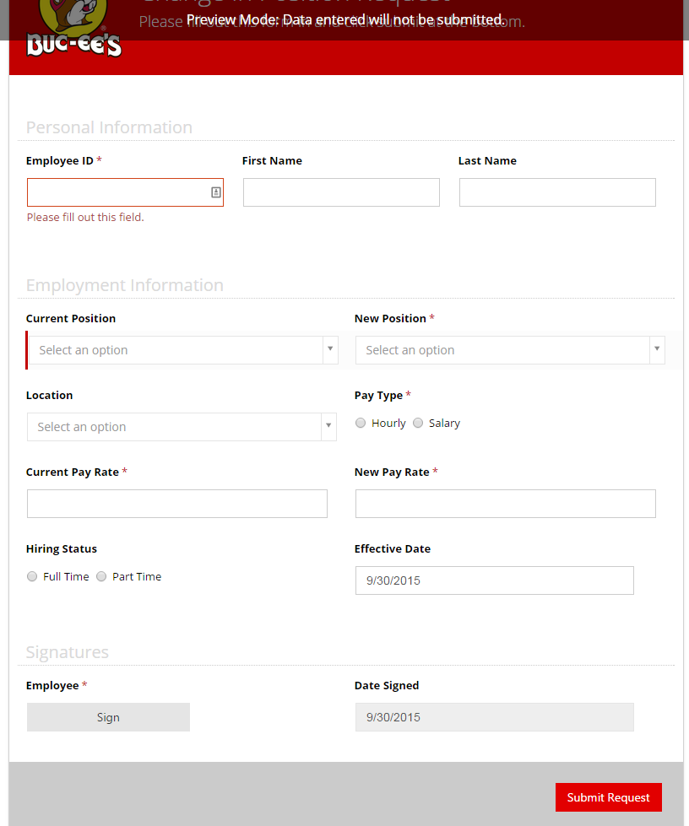Viewport: 689px width, 826px height.
Task: Click the Signatures section heading
Action: [x=68, y=652]
